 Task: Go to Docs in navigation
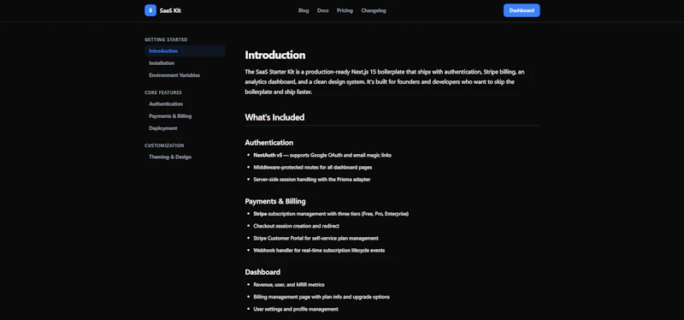[323, 10]
